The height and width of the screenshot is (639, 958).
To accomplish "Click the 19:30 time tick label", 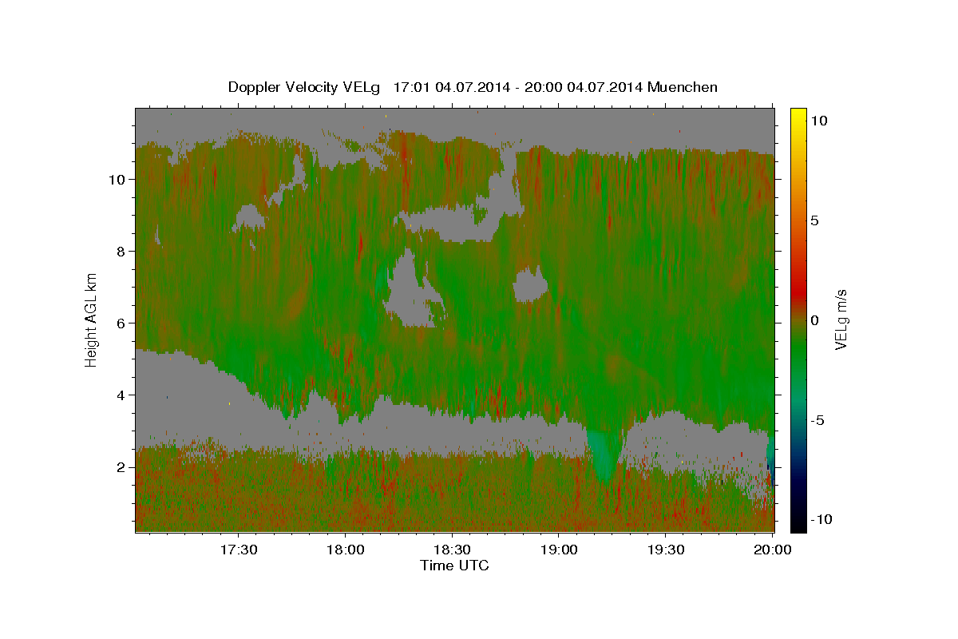I will pyautogui.click(x=667, y=550).
